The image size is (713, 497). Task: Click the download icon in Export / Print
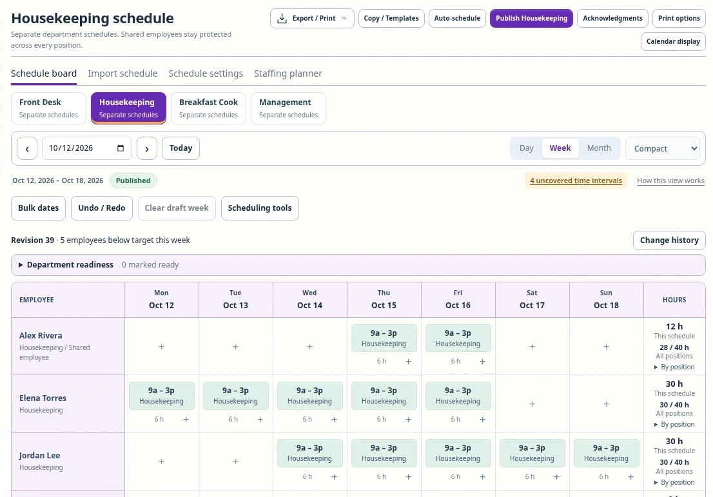282,19
